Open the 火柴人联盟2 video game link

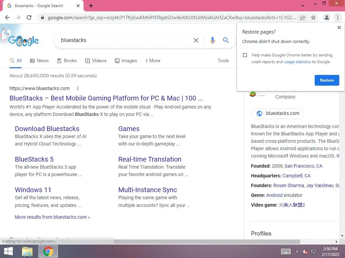click(x=292, y=205)
